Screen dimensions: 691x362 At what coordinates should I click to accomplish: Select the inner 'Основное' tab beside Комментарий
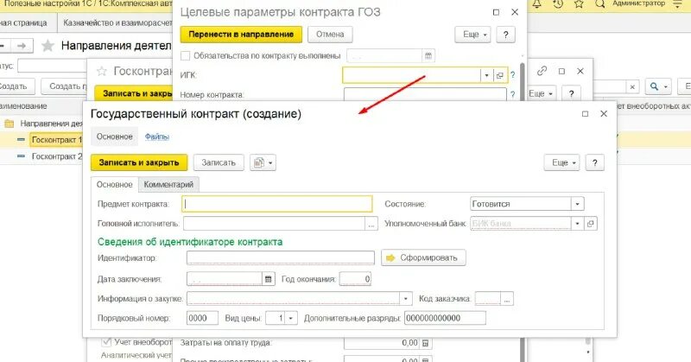click(x=115, y=184)
